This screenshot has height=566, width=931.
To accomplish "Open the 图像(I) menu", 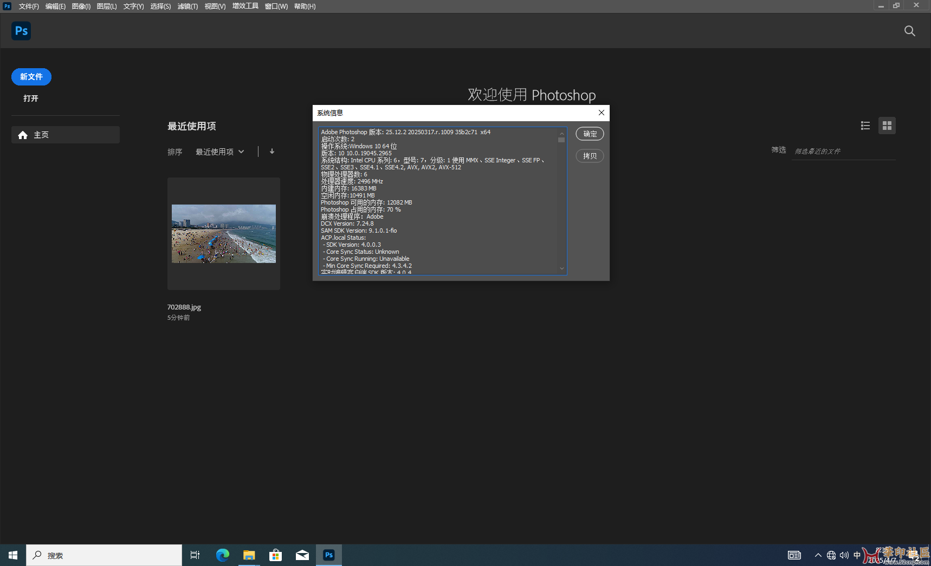I will (81, 6).
